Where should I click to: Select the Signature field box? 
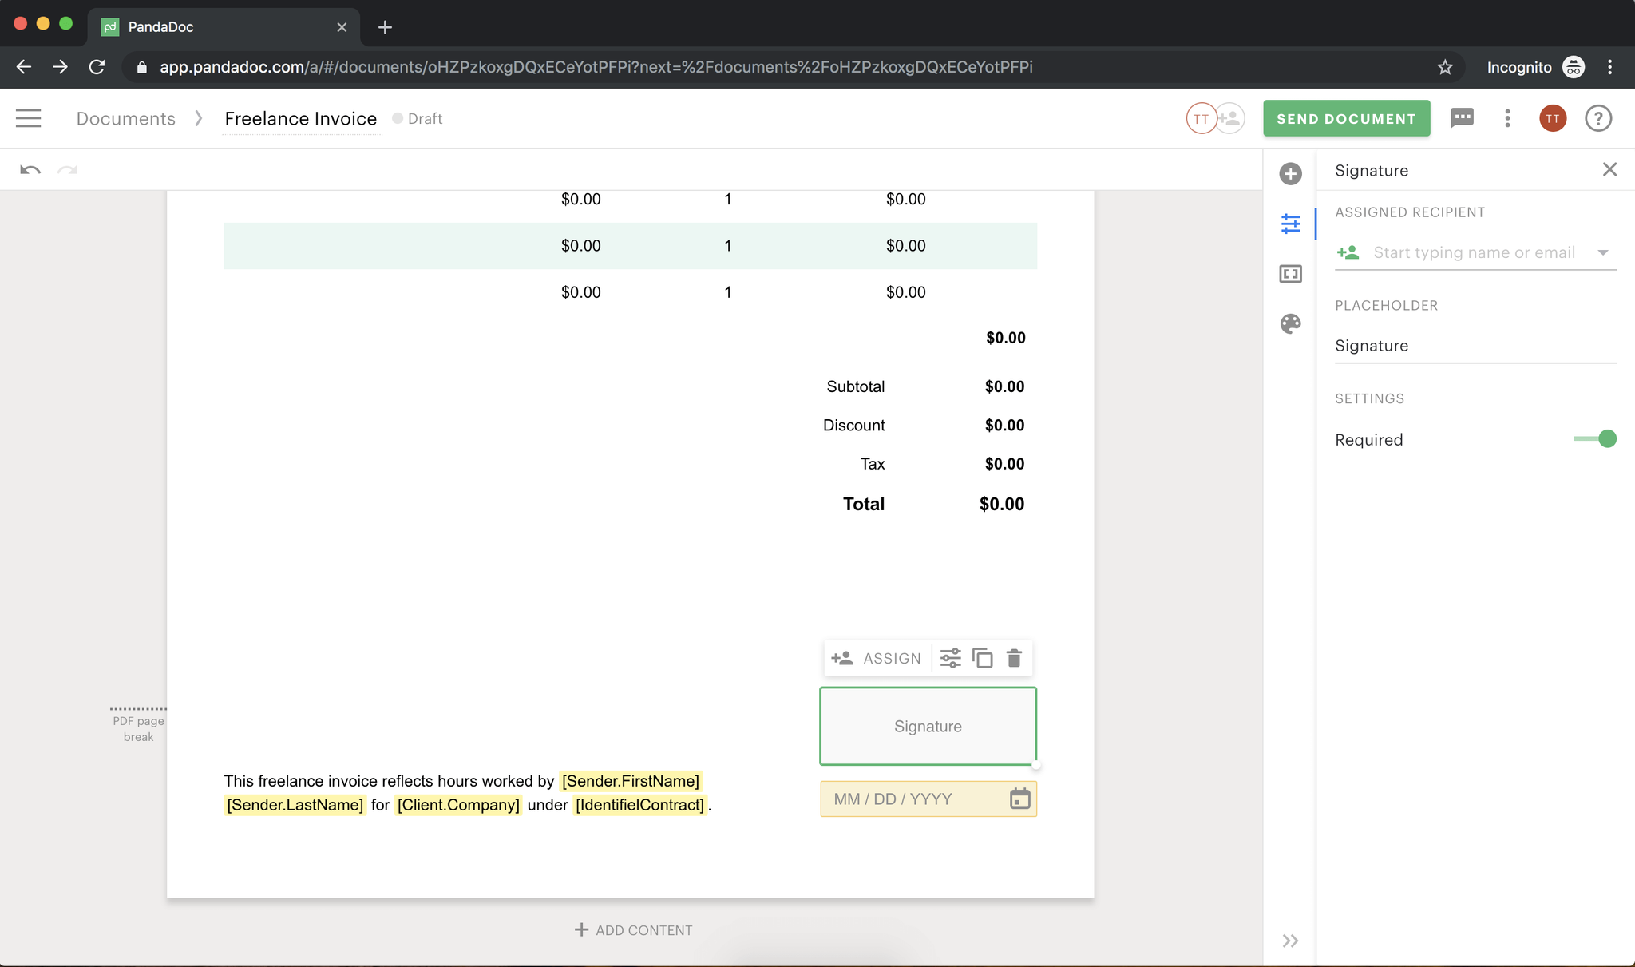928,726
